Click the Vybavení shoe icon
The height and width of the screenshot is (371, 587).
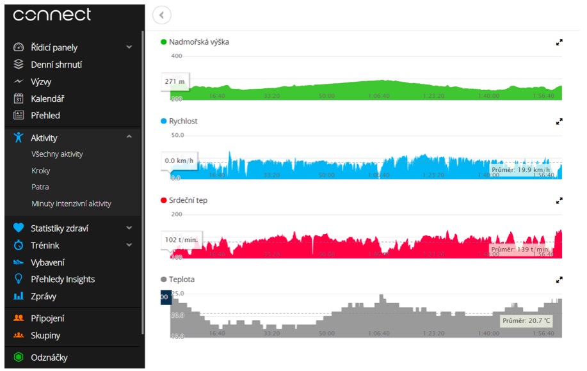coord(19,262)
